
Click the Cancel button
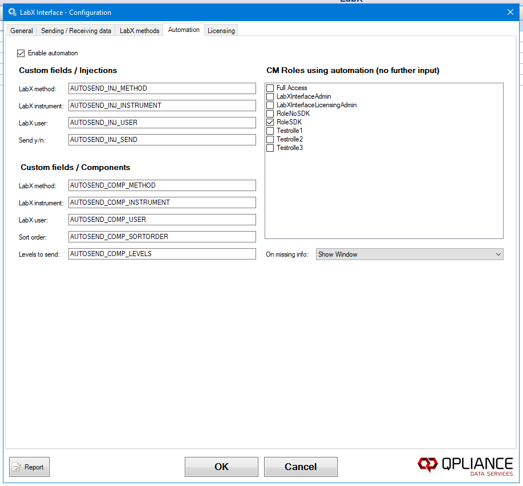tap(301, 467)
